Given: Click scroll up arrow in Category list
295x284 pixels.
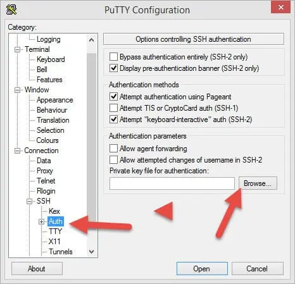Looking at the screenshot, I should (x=92, y=40).
